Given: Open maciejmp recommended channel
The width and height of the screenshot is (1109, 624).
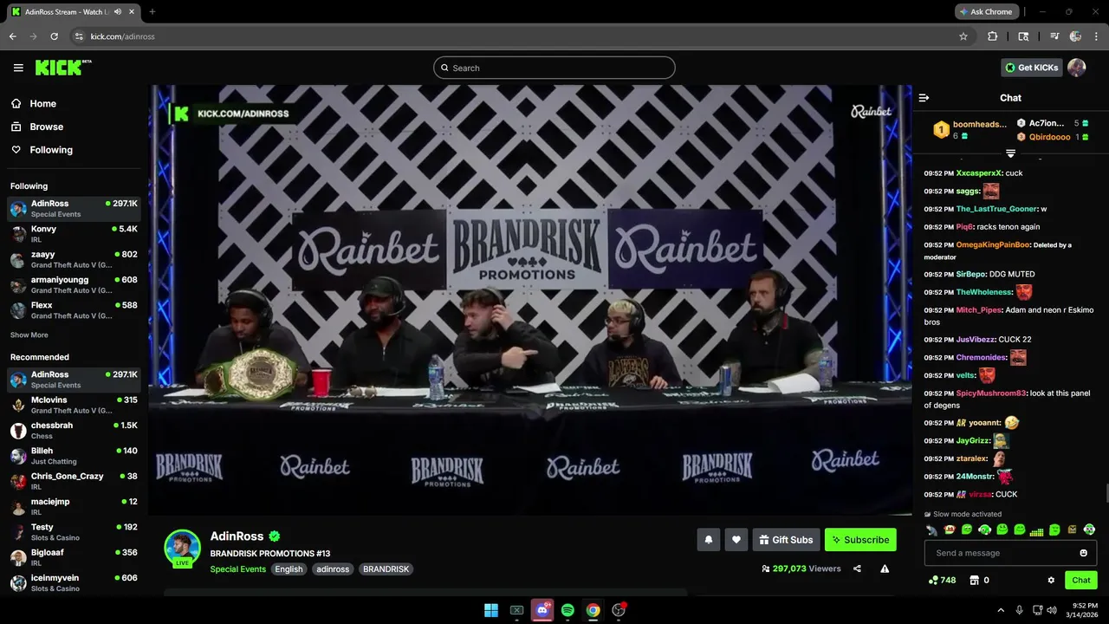Looking at the screenshot, I should coord(74,506).
